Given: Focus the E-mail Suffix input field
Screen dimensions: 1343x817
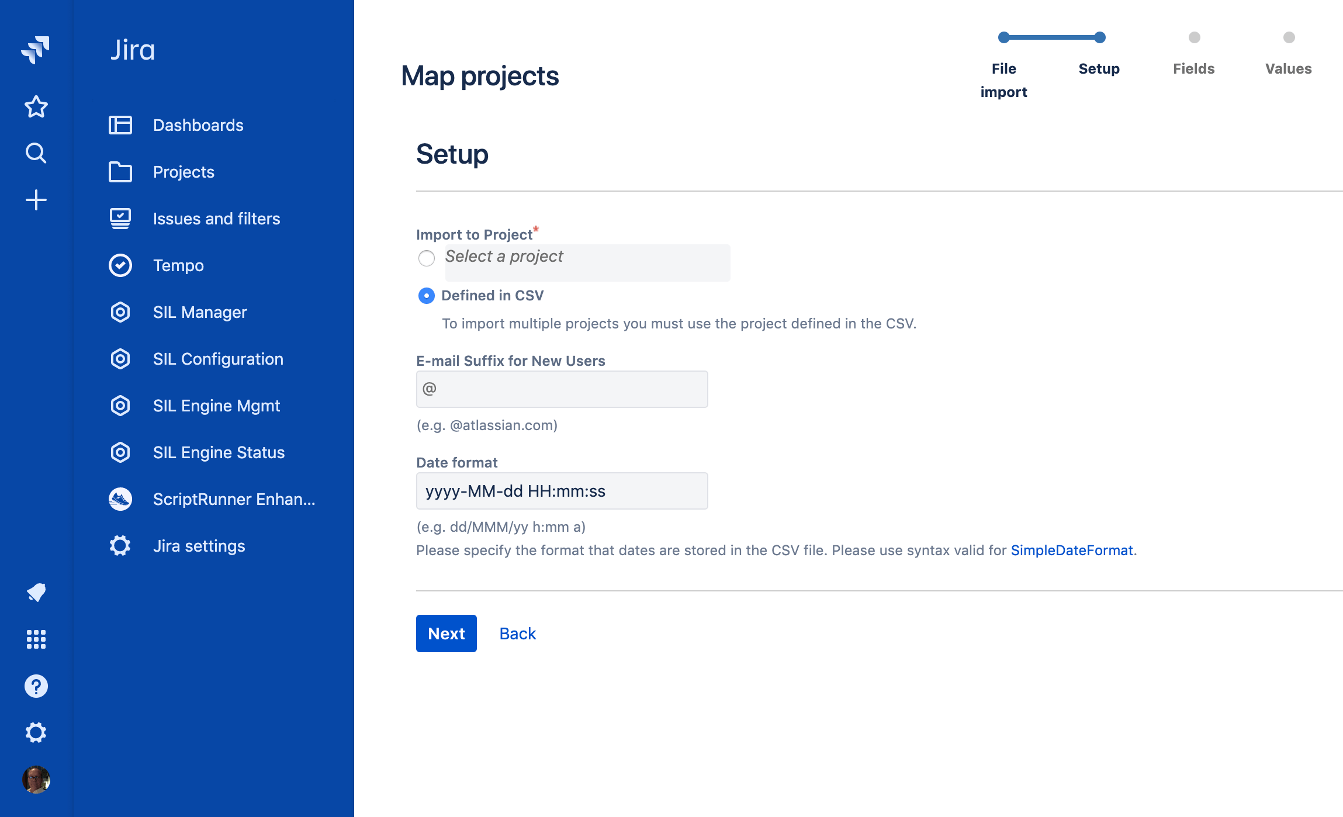Looking at the screenshot, I should (562, 389).
